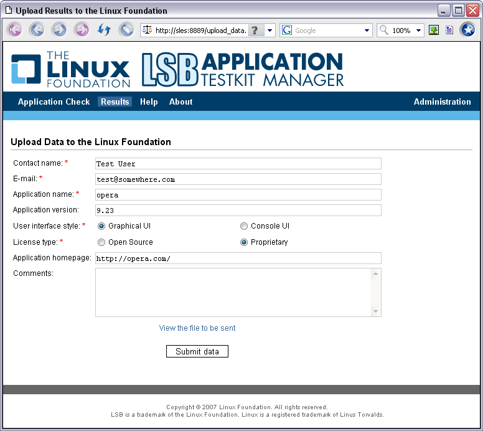This screenshot has height=431, width=483.
Task: Open the Help menu
Action: point(149,102)
